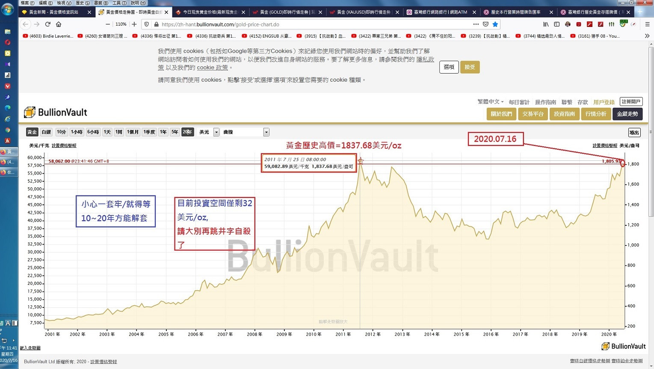
Task: Open the Firefox hamburger menu
Action: click(x=647, y=24)
